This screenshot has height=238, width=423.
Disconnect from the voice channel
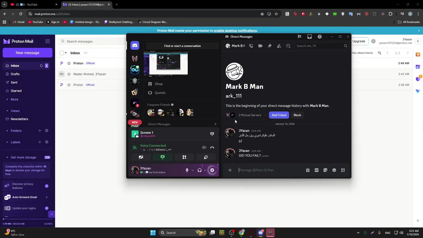(212, 147)
